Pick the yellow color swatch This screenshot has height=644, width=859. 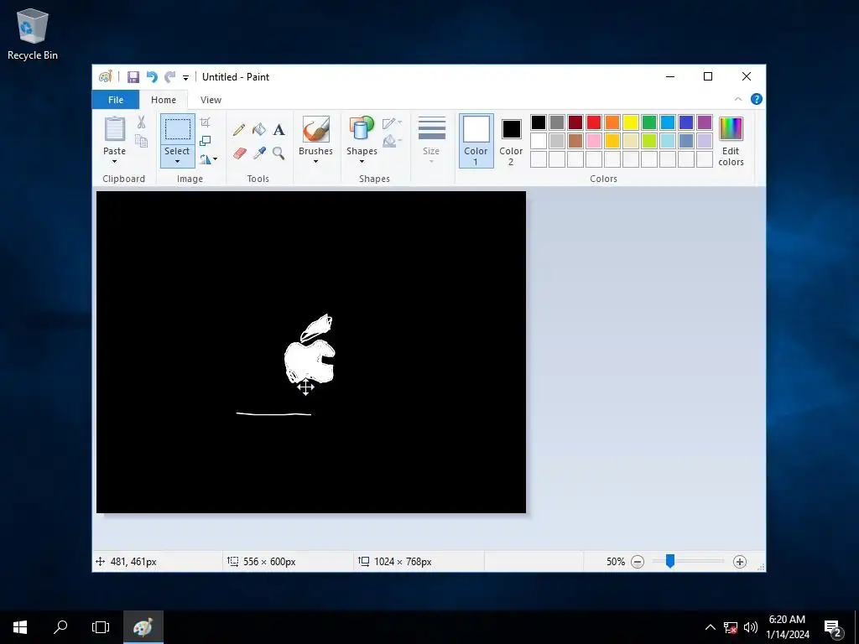(x=631, y=122)
